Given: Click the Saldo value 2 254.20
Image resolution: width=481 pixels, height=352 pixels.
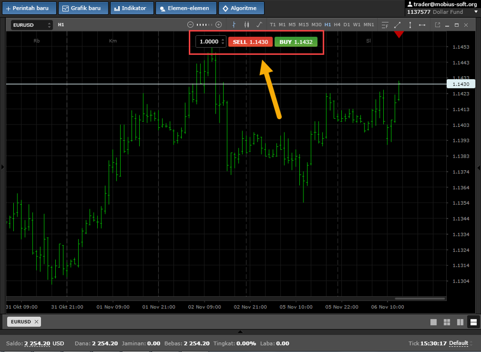Looking at the screenshot, I should point(37,343).
